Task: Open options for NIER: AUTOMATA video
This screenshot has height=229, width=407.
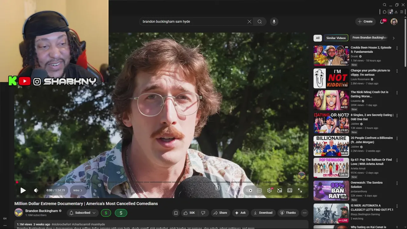Action: coord(397,206)
